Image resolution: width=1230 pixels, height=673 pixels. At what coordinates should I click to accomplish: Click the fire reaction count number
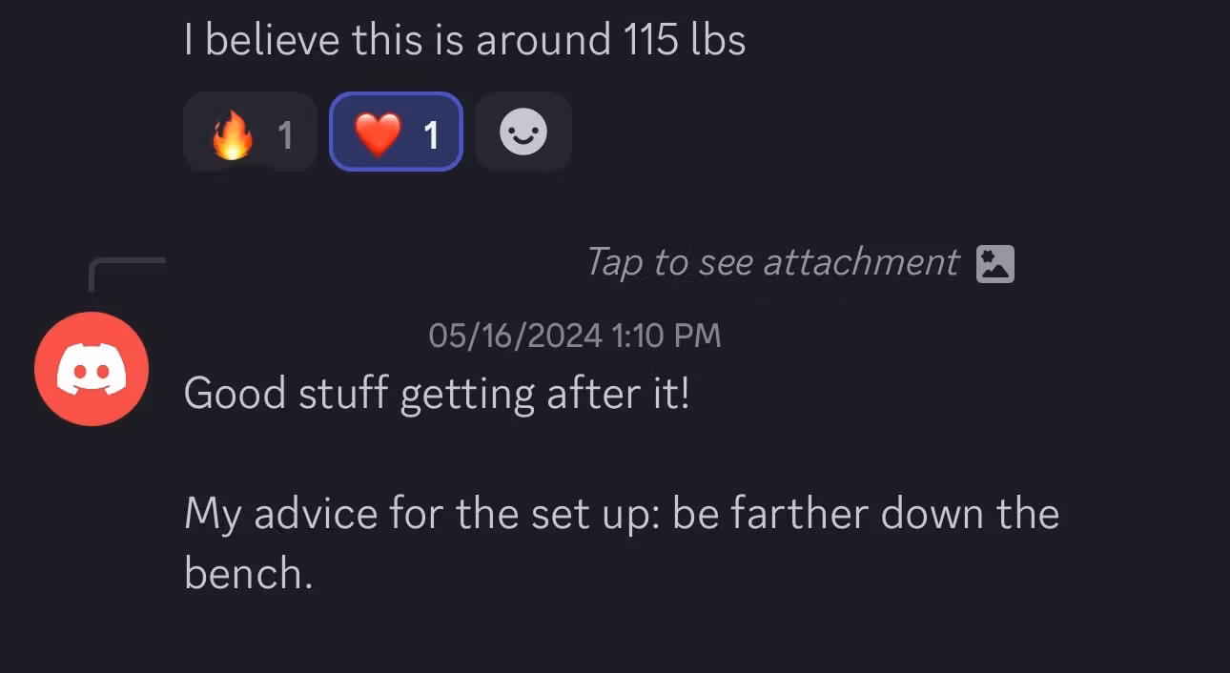284,136
